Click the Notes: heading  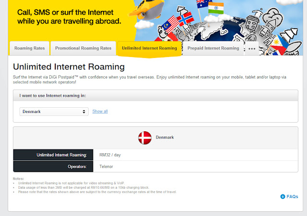pyautogui.click(x=18, y=179)
